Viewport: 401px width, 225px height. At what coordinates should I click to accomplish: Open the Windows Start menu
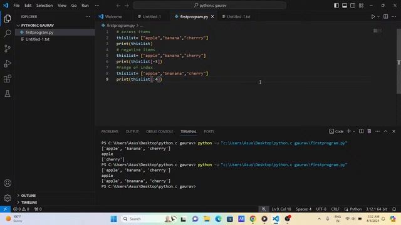[x=114, y=219]
